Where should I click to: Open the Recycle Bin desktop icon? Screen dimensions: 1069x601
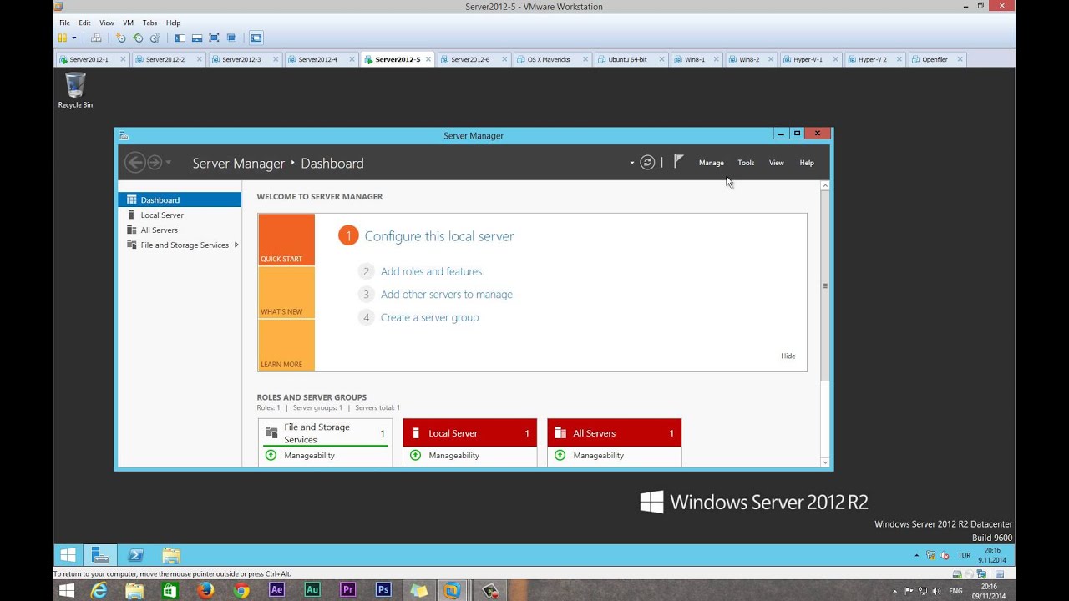[75, 90]
